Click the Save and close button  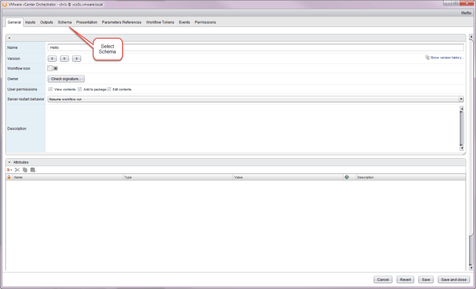tap(453, 280)
